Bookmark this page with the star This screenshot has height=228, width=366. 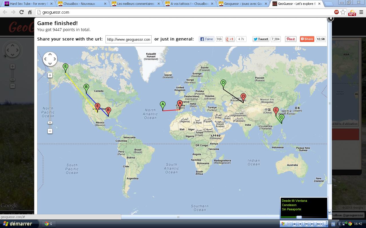coord(343,12)
